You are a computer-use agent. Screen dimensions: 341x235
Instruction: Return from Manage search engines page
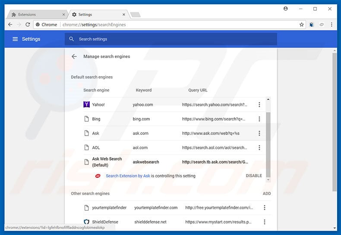[74, 56]
